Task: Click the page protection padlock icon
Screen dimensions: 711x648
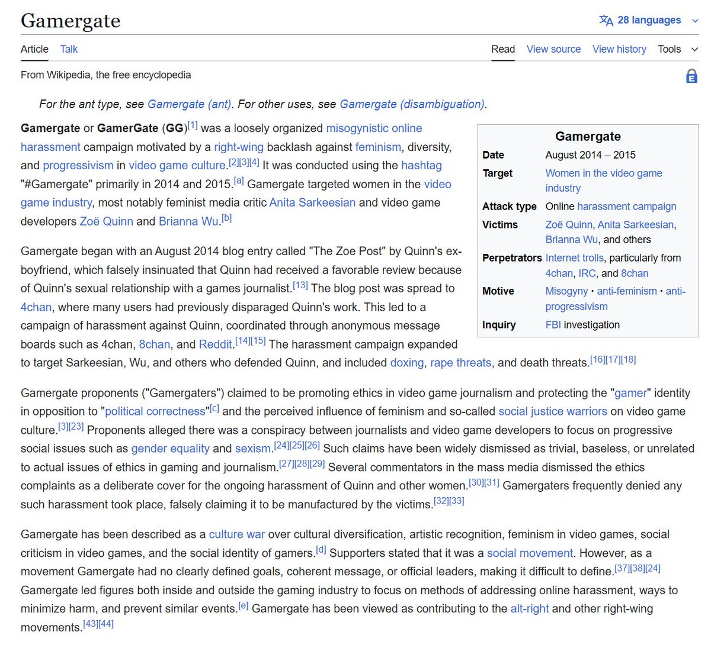Action: (x=691, y=76)
